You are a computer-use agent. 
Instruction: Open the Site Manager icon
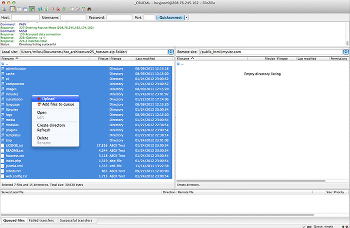point(4,9)
